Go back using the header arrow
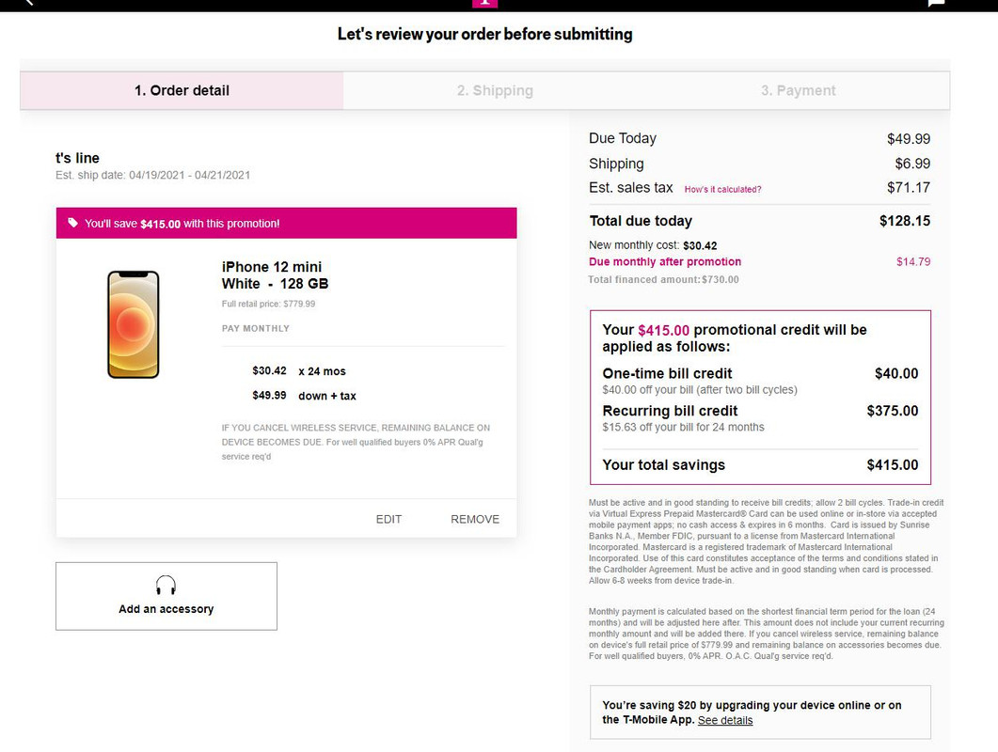The height and width of the screenshot is (752, 998). point(28,3)
